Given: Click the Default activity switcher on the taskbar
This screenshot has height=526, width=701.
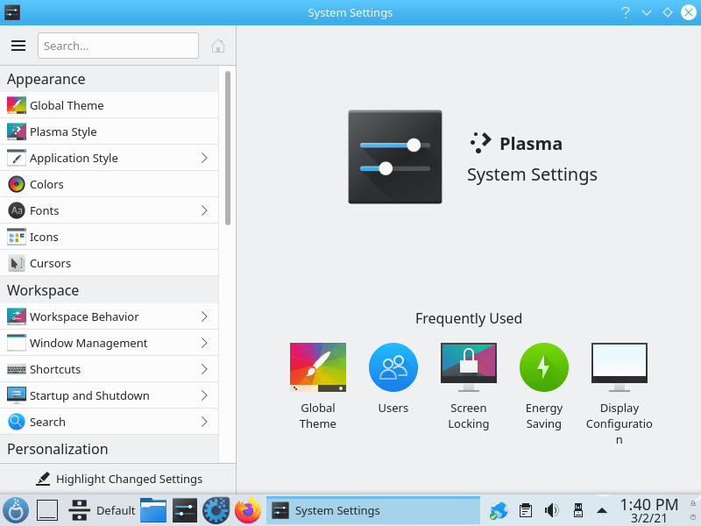Looking at the screenshot, I should (102, 510).
